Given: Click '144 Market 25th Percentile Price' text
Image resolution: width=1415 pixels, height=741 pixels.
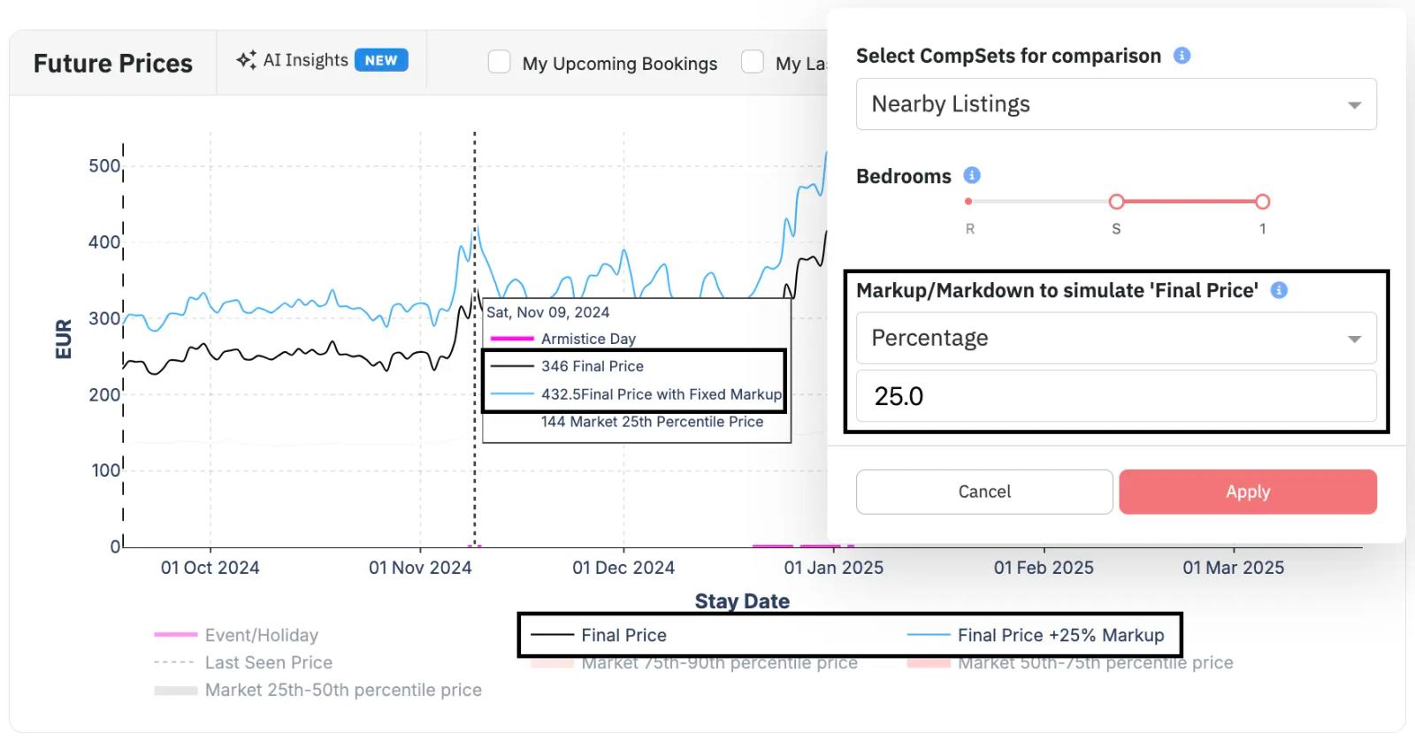Looking at the screenshot, I should click(652, 422).
